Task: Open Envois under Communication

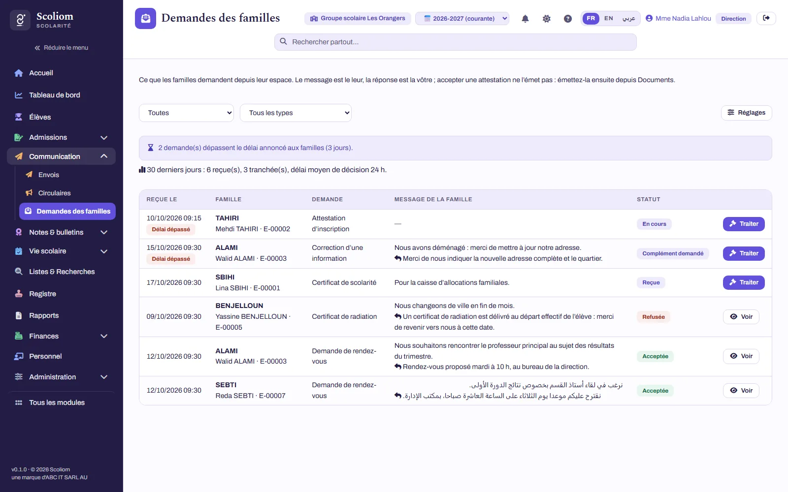Action: 67,175
